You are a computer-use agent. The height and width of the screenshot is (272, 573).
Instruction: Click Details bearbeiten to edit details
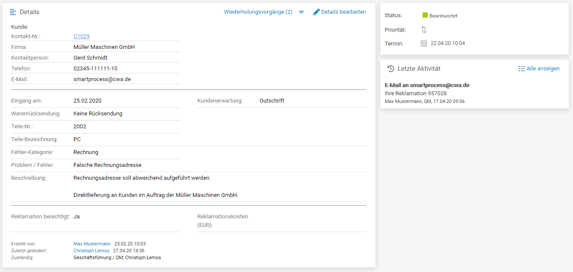point(343,12)
